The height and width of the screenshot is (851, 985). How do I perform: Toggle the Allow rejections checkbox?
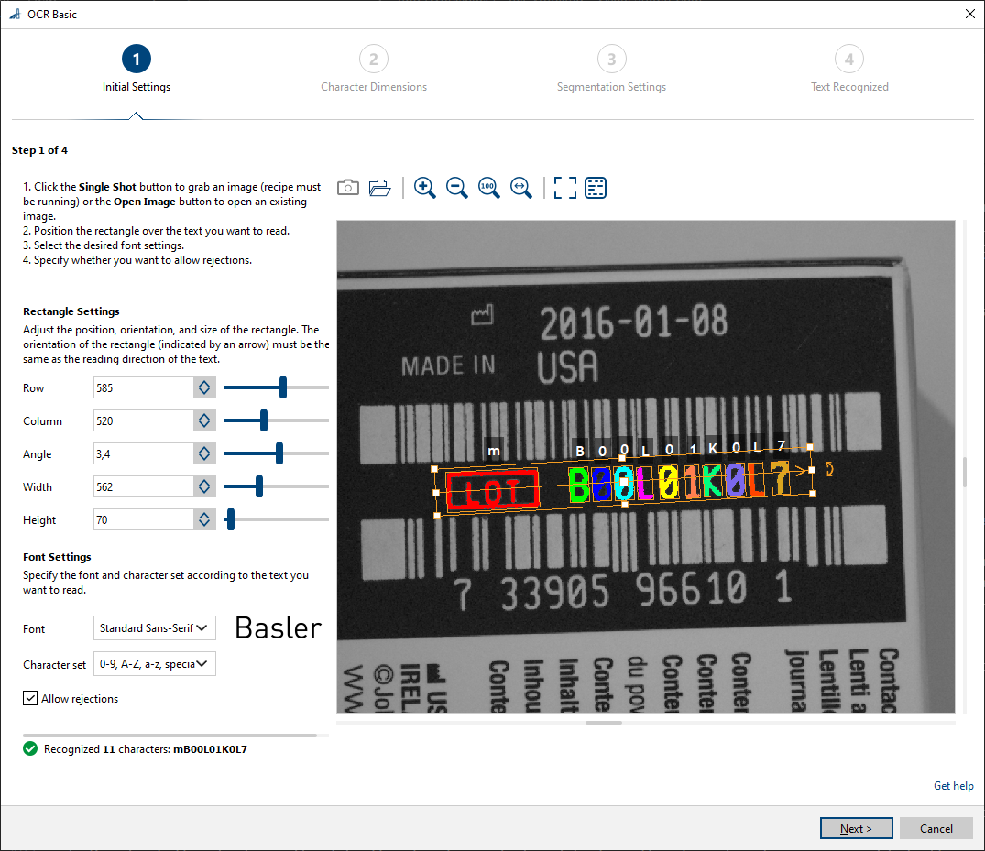tap(30, 698)
